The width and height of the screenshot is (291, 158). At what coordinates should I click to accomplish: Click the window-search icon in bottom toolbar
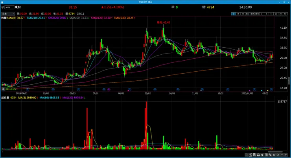pyautogui.click(x=254, y=155)
